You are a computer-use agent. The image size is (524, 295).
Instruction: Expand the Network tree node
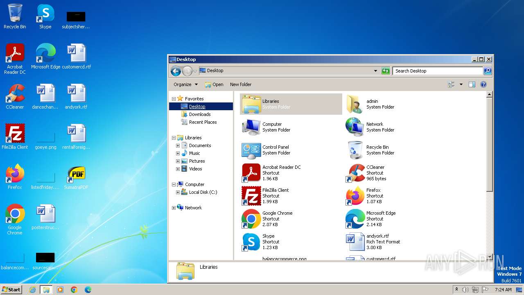click(x=174, y=208)
